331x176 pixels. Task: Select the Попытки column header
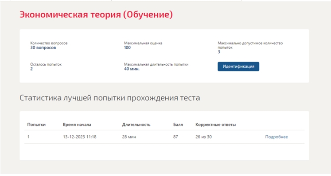(36, 125)
